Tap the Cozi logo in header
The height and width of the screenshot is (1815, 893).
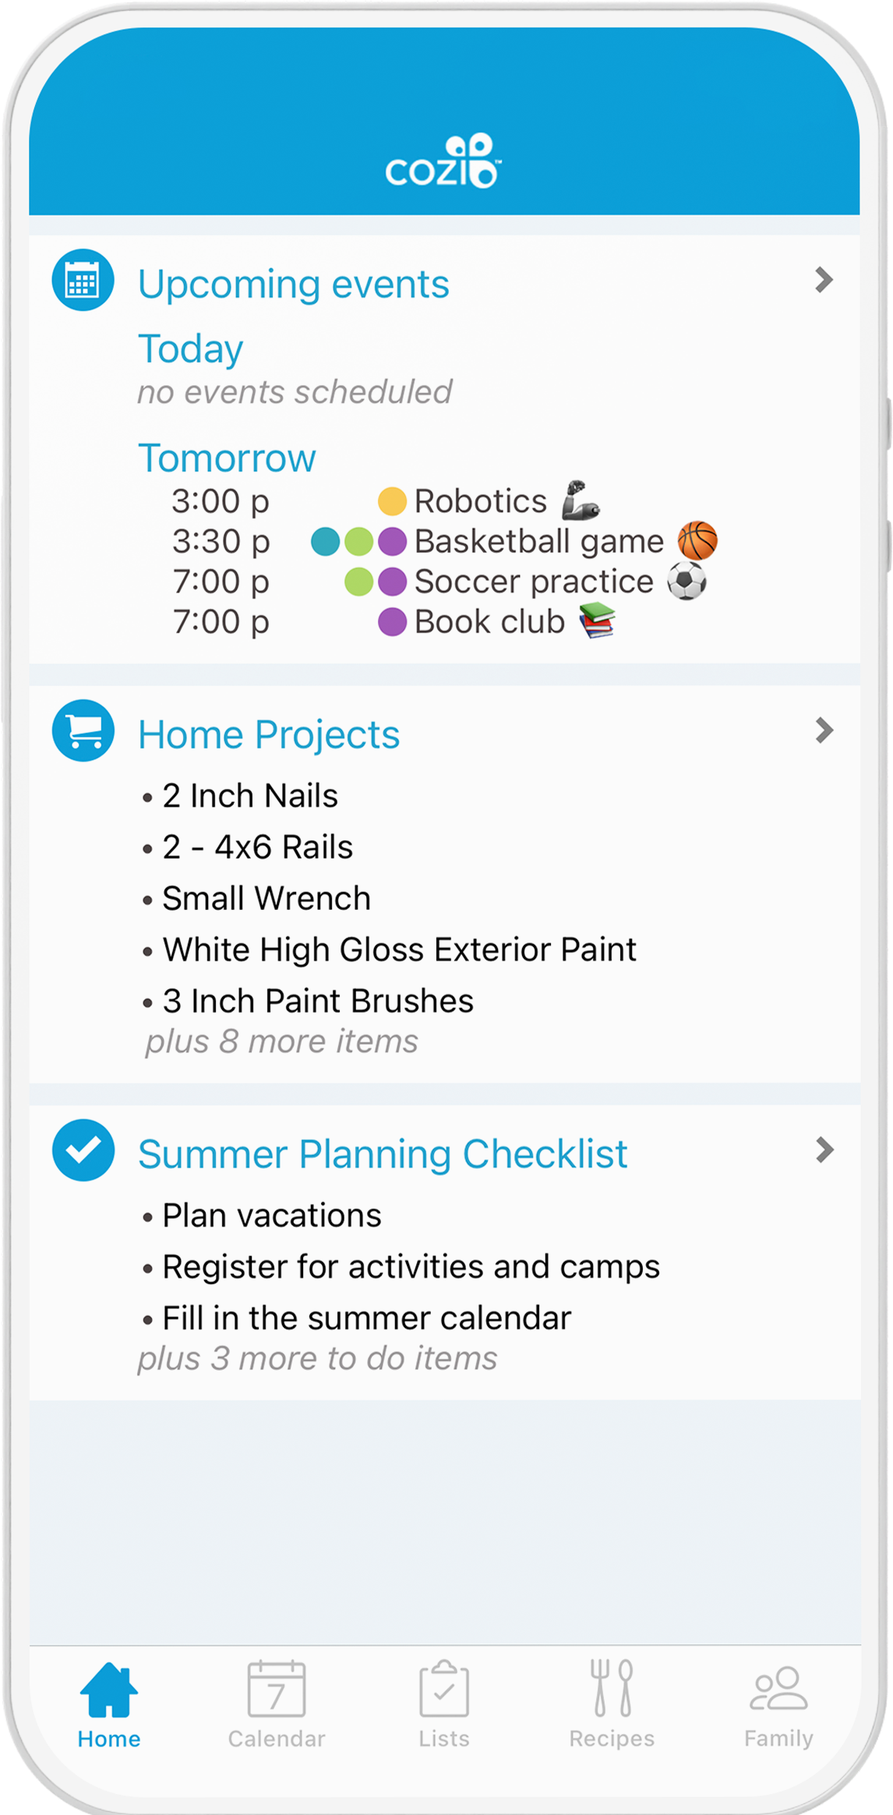click(443, 161)
